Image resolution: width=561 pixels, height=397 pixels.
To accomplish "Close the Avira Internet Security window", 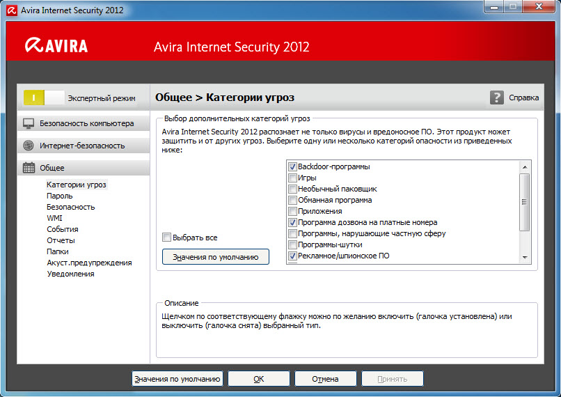I will coord(539,7).
